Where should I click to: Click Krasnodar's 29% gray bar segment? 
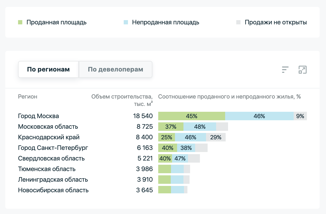216,137
